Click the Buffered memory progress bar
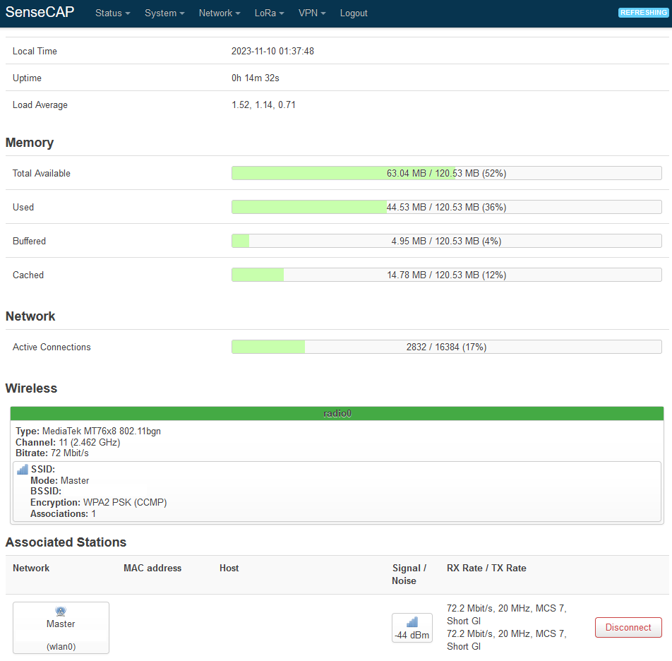This screenshot has width=672, height=661. 447,241
